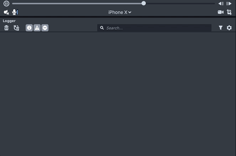Pause the device stream playback
Screen dimensions: 236x156
[x=6, y=4]
